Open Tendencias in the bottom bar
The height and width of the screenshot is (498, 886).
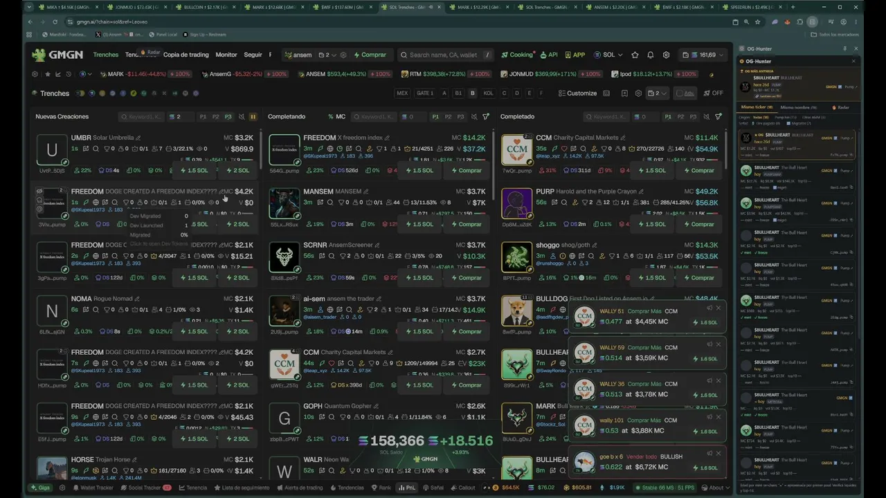[347, 488]
